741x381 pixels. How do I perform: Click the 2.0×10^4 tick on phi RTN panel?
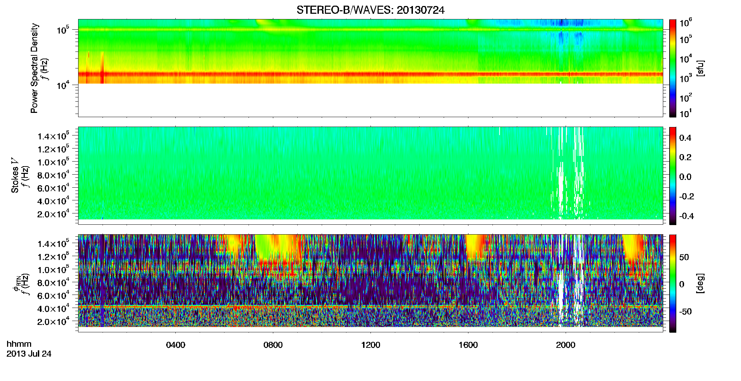pos(53,321)
